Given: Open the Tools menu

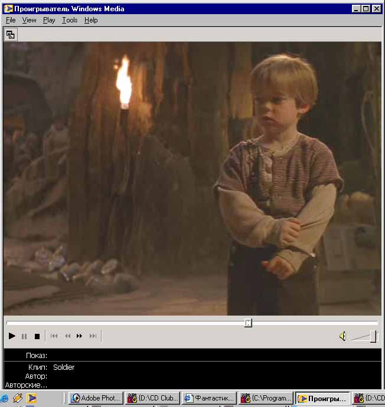Looking at the screenshot, I should (x=70, y=20).
